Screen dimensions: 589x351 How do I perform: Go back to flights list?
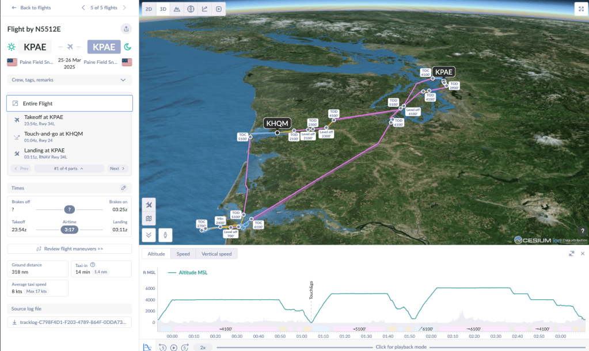pyautogui.click(x=31, y=7)
